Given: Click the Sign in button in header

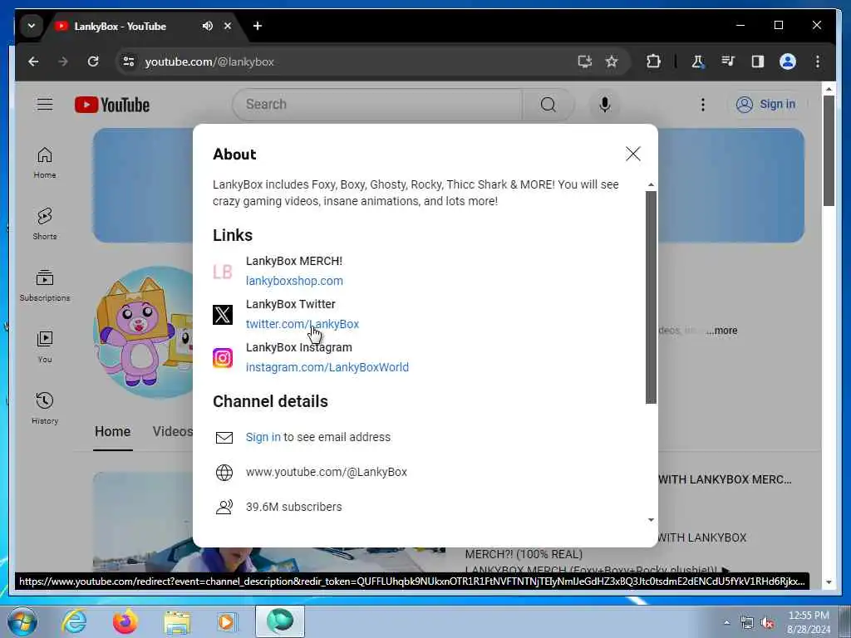Looking at the screenshot, I should [x=765, y=104].
